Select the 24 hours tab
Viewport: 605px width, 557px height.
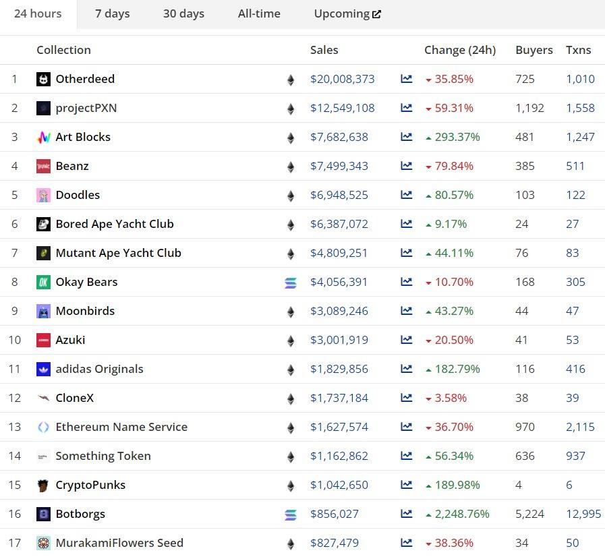coord(38,14)
